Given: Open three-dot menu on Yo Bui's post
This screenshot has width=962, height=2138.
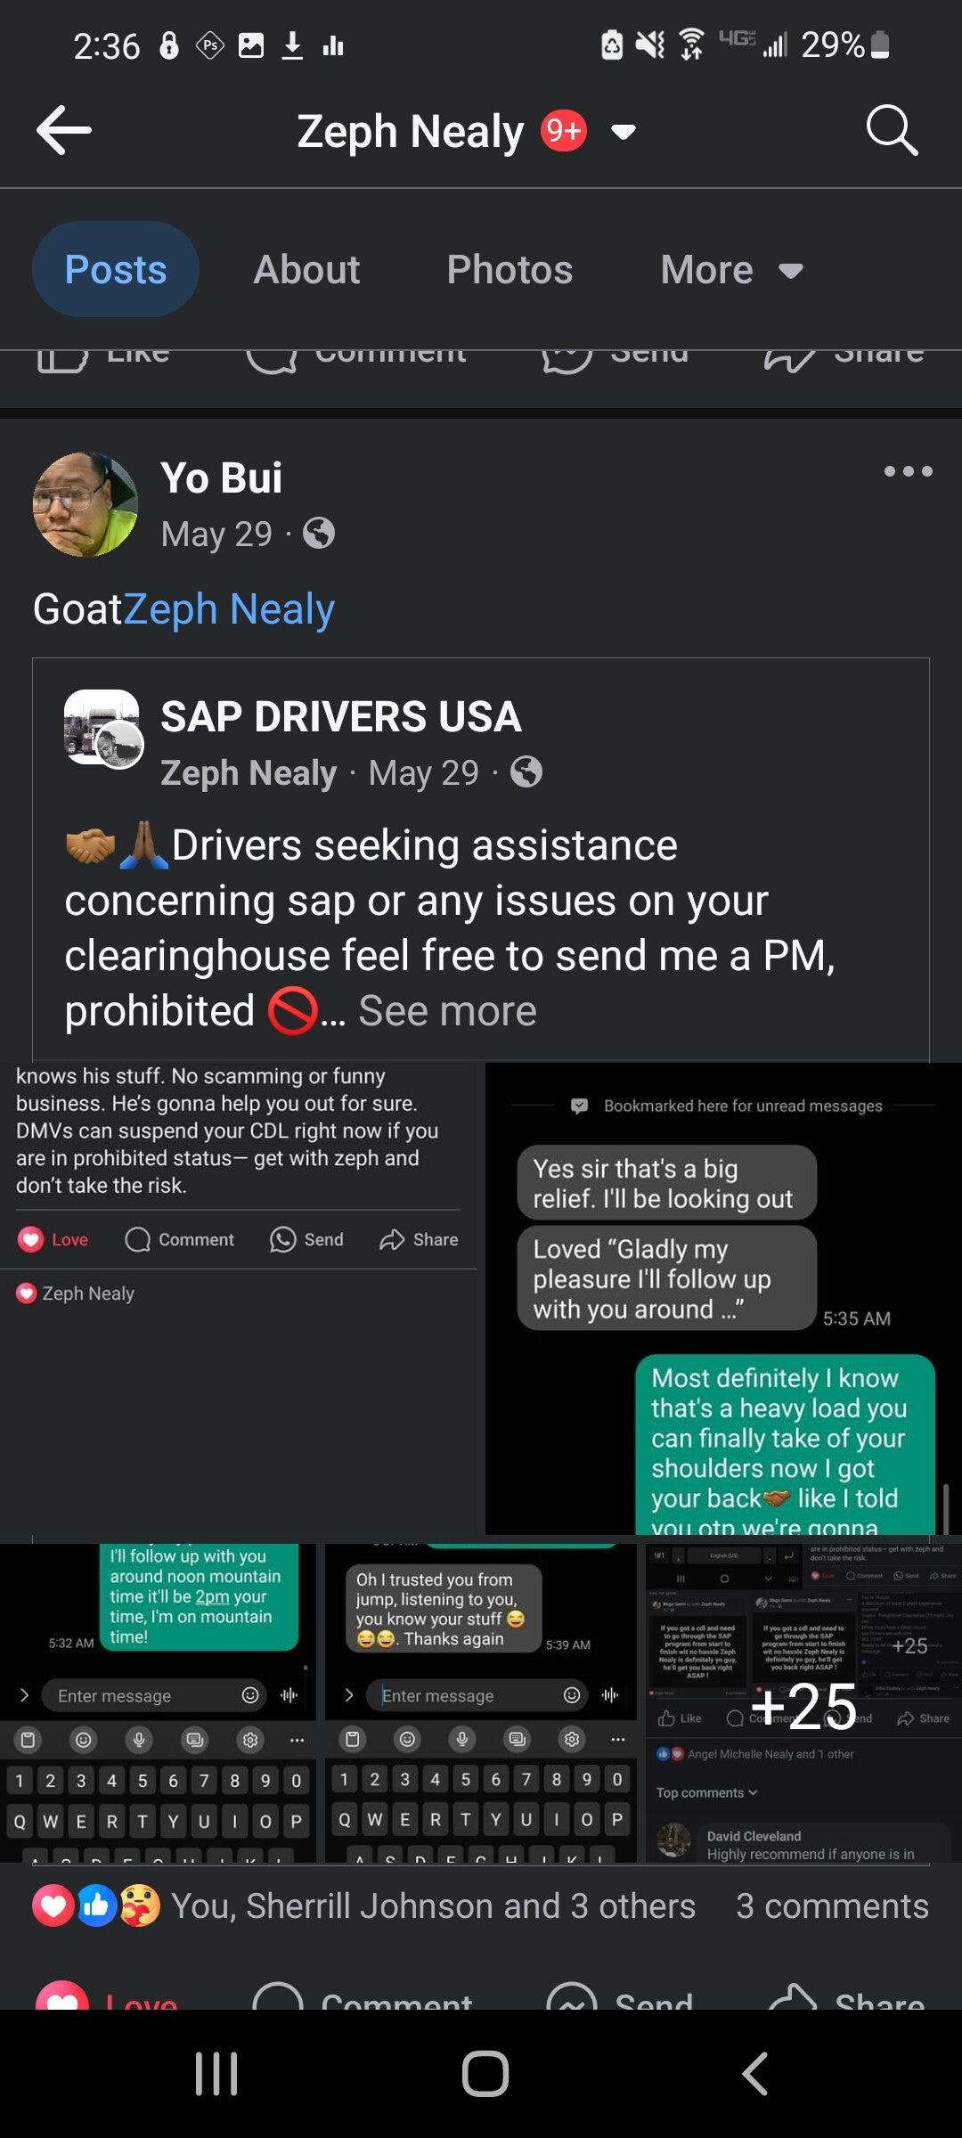Looking at the screenshot, I should [x=908, y=471].
